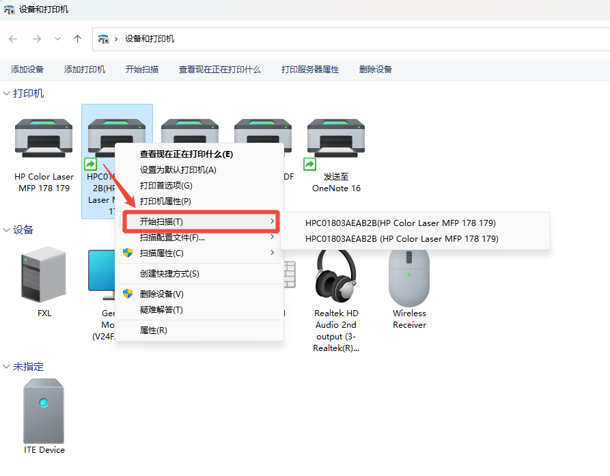Click the 设备 group heading text

(23, 230)
